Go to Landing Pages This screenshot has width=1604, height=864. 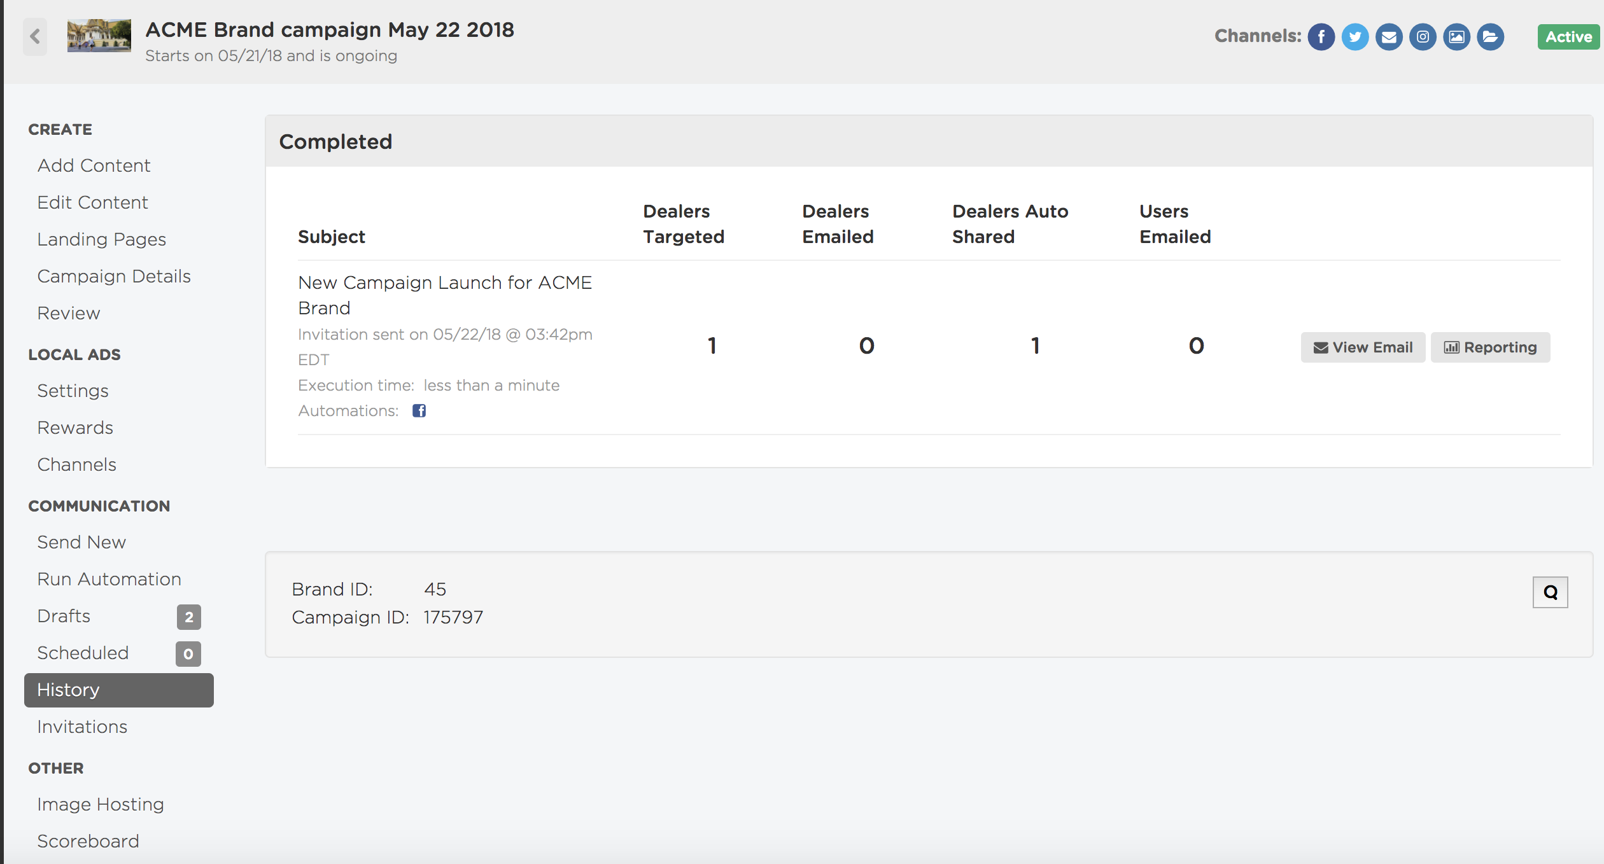tap(102, 239)
